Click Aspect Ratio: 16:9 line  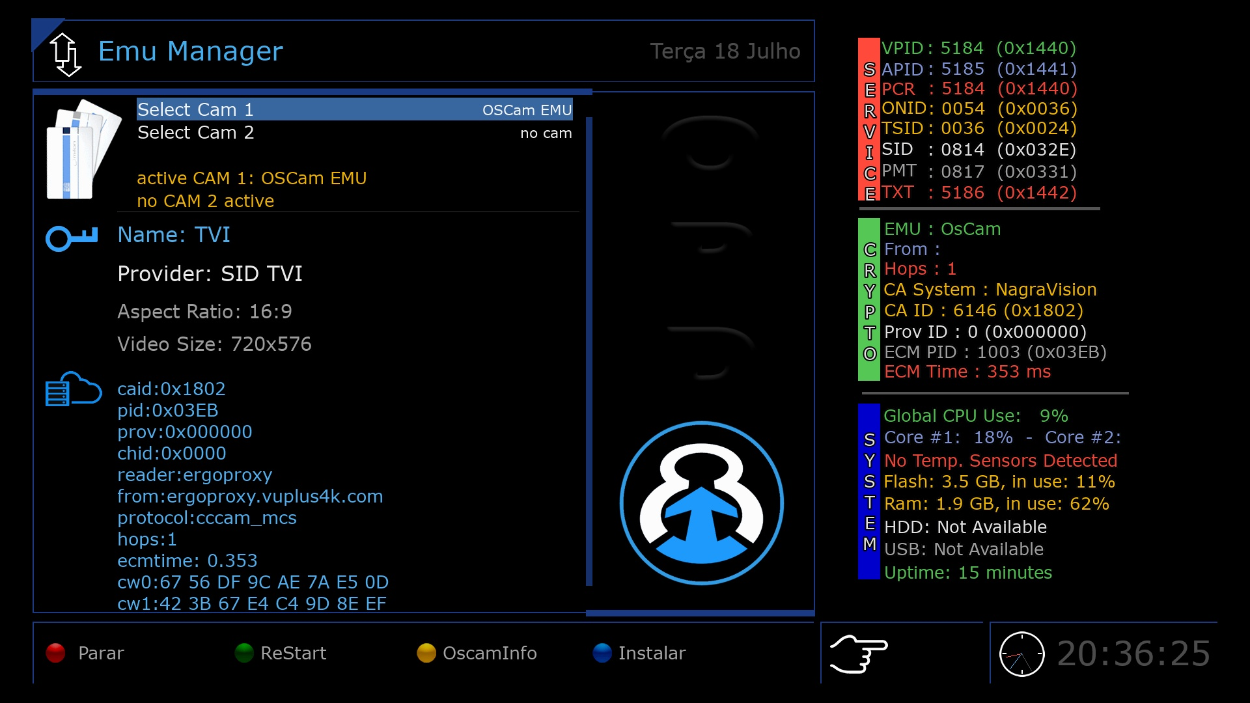(204, 312)
